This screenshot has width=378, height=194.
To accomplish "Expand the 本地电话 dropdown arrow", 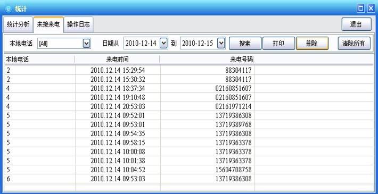I will (86, 44).
